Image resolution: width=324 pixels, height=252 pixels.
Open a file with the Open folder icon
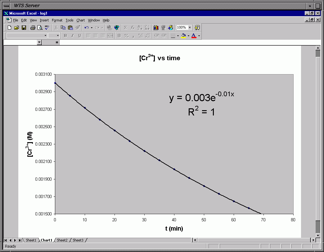(17, 28)
